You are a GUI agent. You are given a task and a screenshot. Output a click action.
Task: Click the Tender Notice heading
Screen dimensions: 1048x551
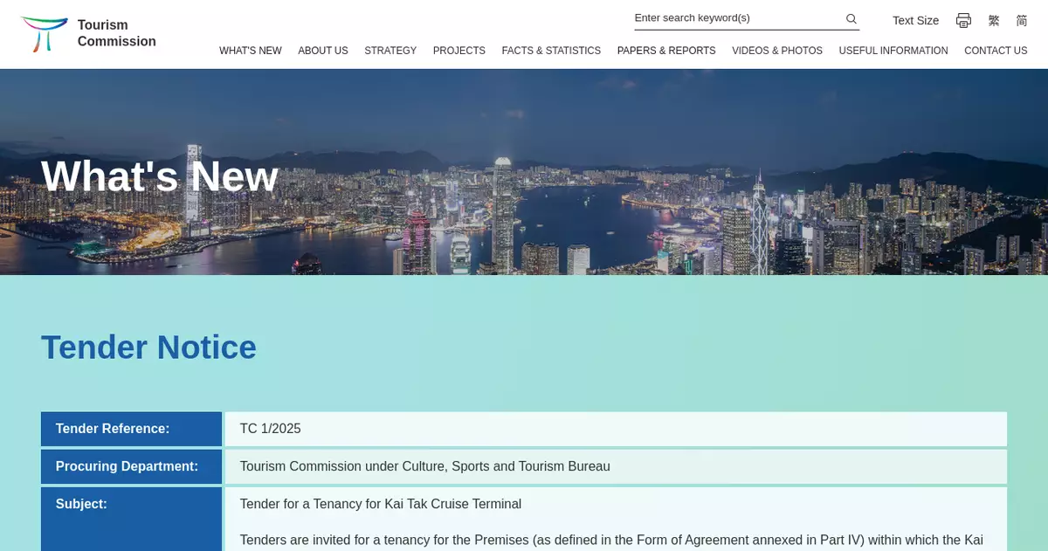pos(148,347)
